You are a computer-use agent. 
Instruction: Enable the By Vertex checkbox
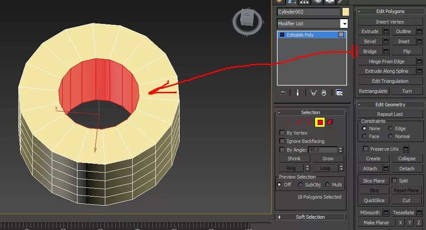[282, 133]
